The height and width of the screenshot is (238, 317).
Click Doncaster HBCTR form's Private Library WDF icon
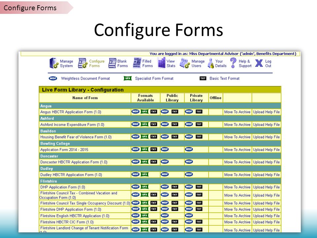pyautogui.click(x=189, y=162)
